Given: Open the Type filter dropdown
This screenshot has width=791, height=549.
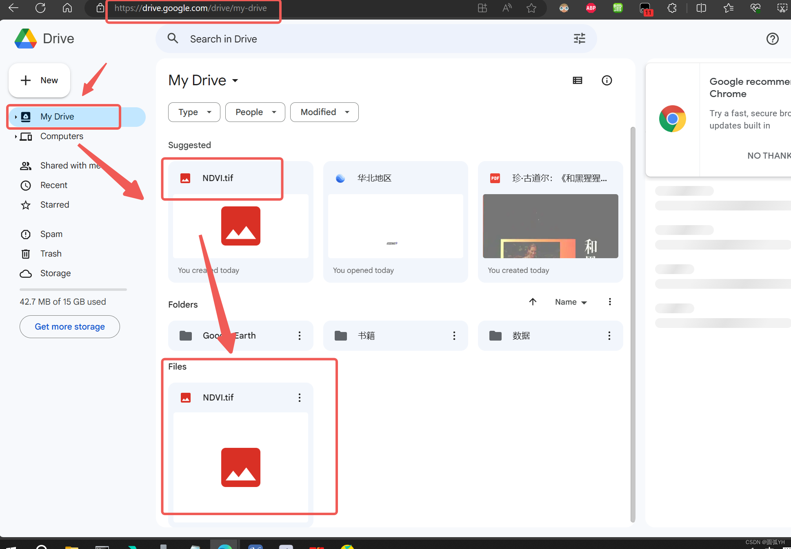Looking at the screenshot, I should click(x=194, y=112).
